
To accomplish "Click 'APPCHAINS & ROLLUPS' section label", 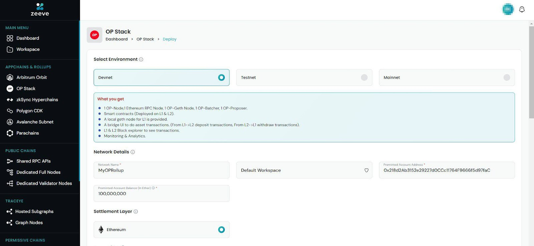I will 28,67.
